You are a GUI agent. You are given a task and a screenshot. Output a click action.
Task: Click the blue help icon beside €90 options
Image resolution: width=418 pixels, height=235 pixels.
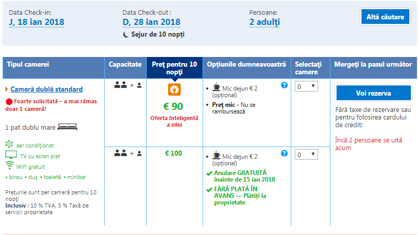pyautogui.click(x=284, y=85)
